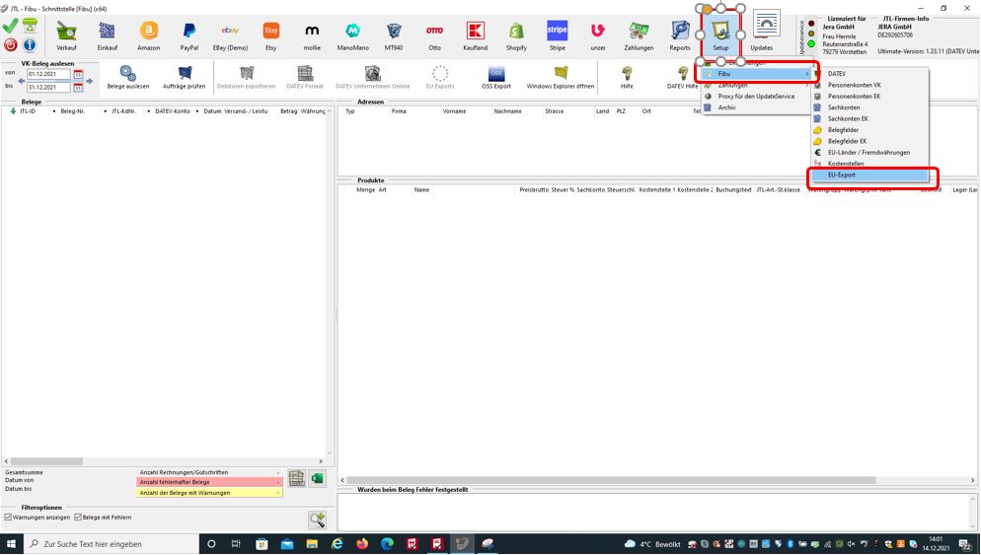Open calendar picker for von date
The width and height of the screenshot is (981, 555).
pos(78,74)
